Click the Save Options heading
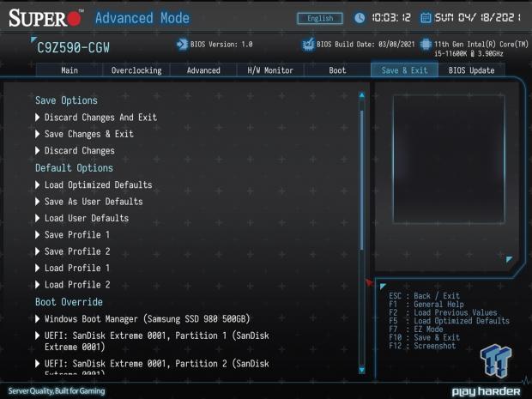 [x=66, y=100]
